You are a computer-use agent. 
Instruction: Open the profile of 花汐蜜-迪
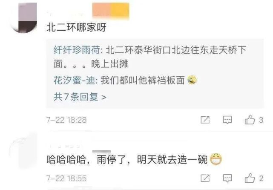pyautogui.click(x=74, y=81)
